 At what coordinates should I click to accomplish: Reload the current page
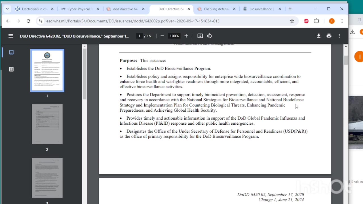[28, 21]
